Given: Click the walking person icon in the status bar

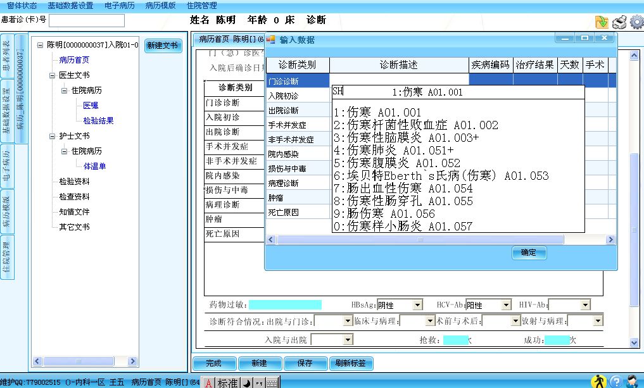Looking at the screenshot, I should tap(597, 380).
